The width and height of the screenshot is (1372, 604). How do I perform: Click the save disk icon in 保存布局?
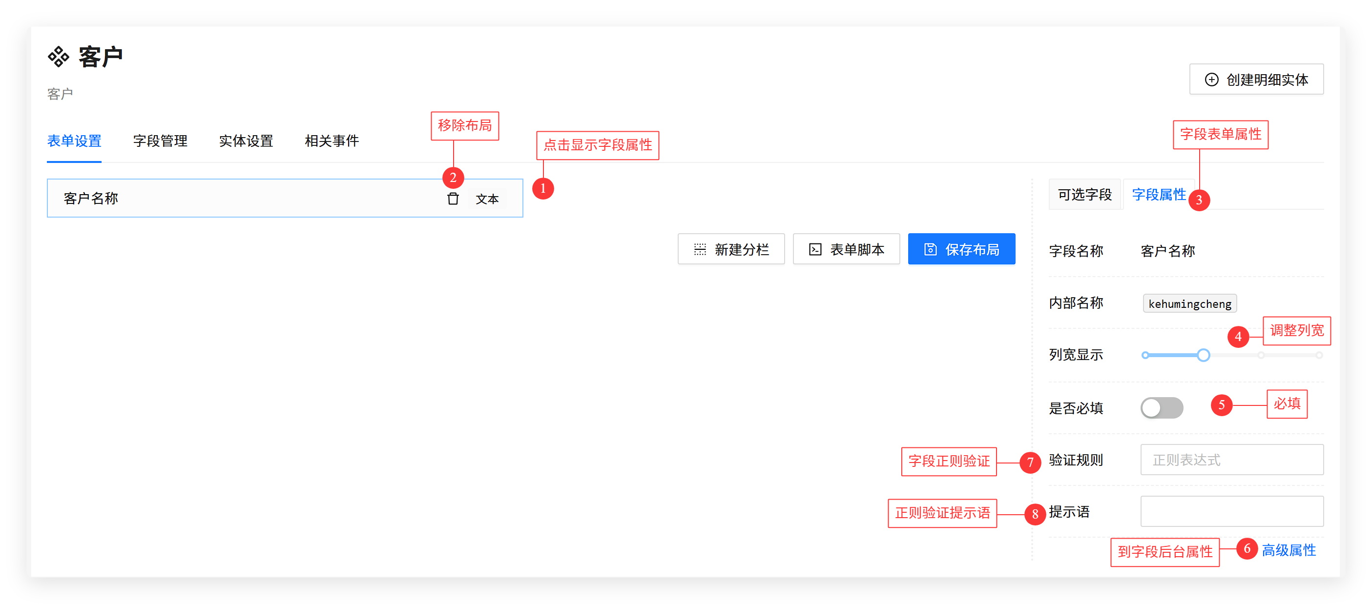(x=930, y=249)
